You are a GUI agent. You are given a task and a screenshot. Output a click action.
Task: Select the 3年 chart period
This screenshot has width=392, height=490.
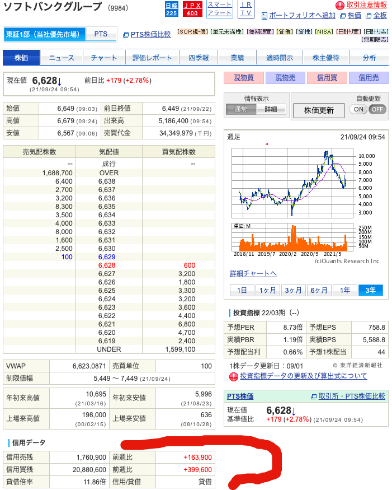pyautogui.click(x=370, y=290)
